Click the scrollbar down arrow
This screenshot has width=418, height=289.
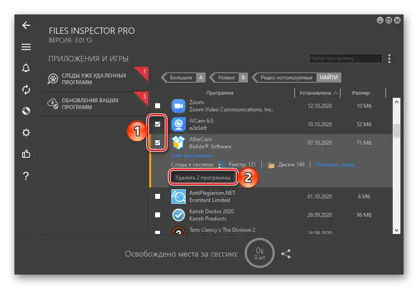point(396,230)
